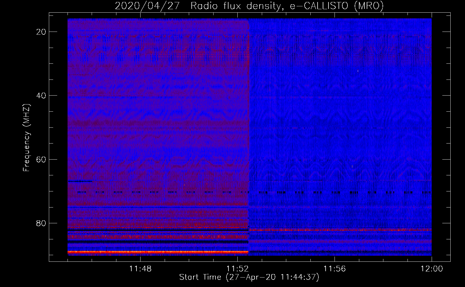Click the 'e-CALLISTO' text in the title
This screenshot has height=287, width=465.
coord(319,6)
